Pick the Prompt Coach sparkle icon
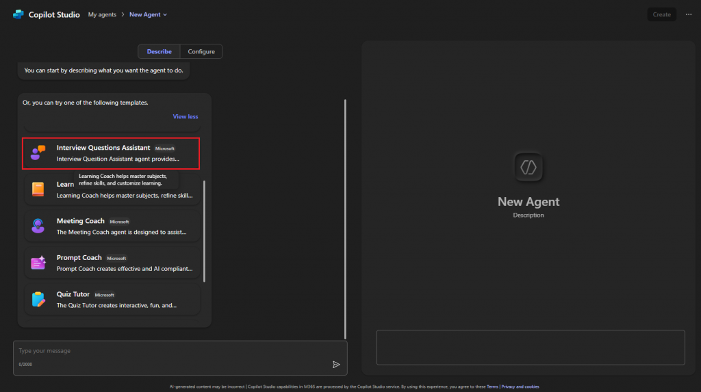The width and height of the screenshot is (701, 392). click(x=38, y=263)
